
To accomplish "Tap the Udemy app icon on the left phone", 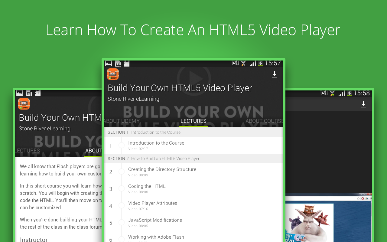I will (24, 104).
